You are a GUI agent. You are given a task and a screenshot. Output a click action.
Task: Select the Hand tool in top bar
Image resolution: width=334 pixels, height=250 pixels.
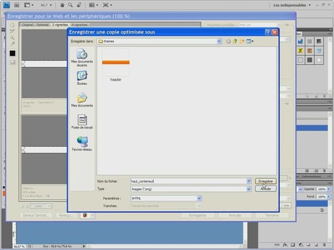(x=62, y=5)
